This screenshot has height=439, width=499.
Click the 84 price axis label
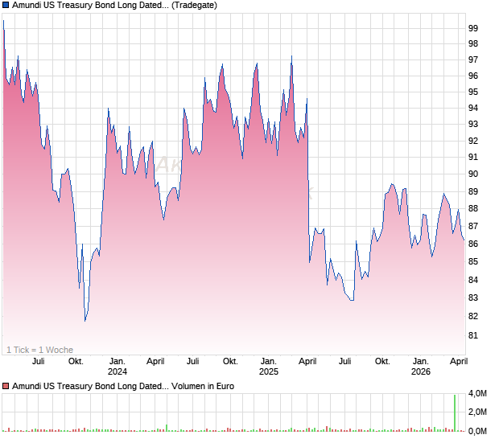[x=473, y=280]
